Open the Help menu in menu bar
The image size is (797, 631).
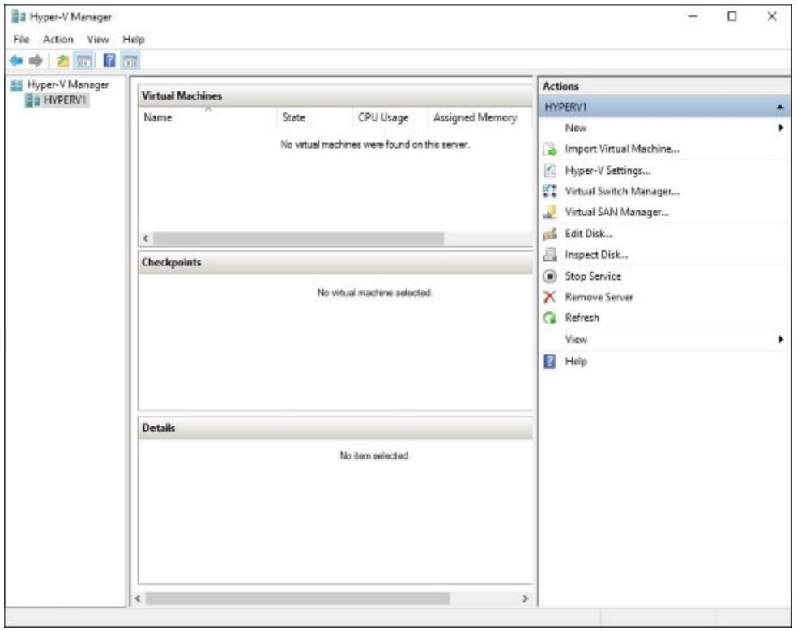[x=134, y=39]
